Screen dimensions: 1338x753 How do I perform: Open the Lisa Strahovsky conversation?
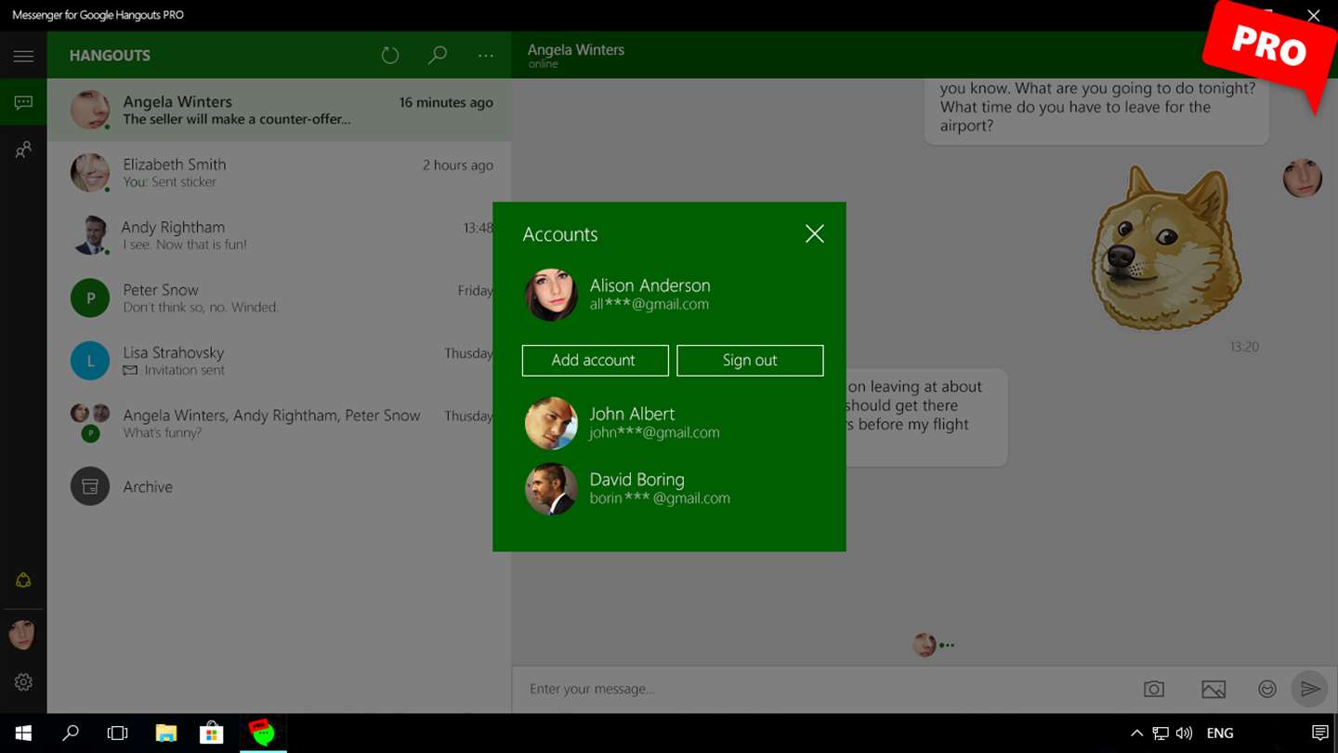279,361
